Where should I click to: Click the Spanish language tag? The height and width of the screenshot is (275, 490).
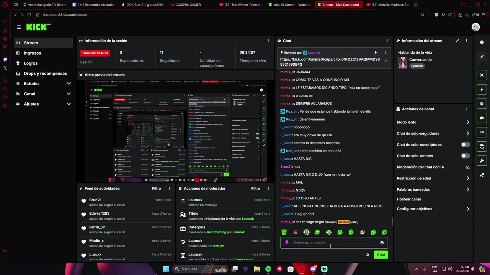tap(417, 66)
